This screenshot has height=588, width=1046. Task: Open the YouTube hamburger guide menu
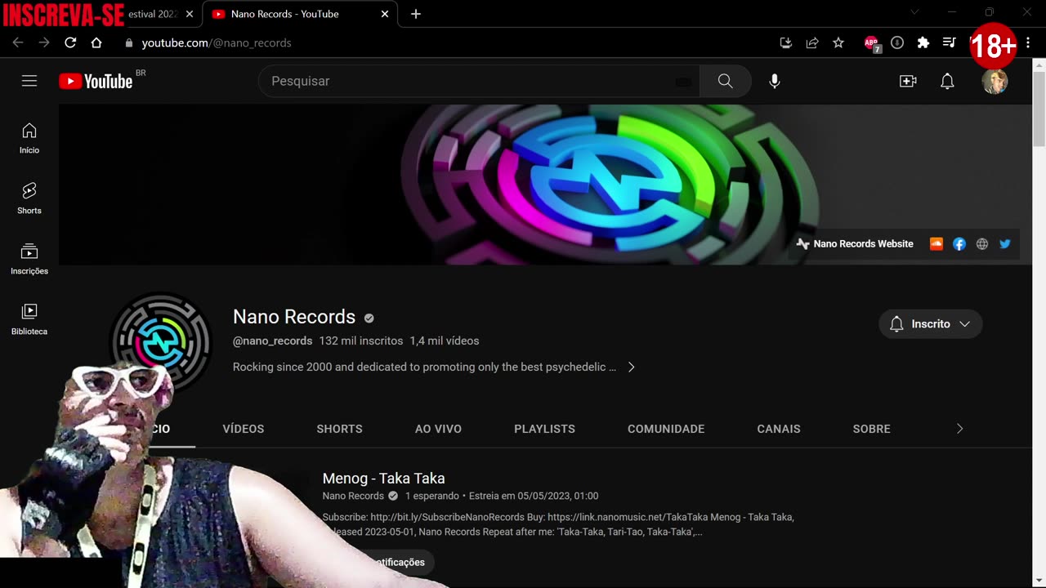[29, 81]
